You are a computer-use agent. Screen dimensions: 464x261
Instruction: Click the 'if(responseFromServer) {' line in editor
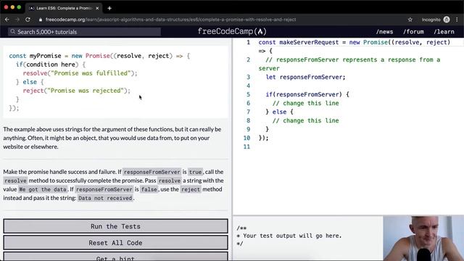(x=307, y=95)
